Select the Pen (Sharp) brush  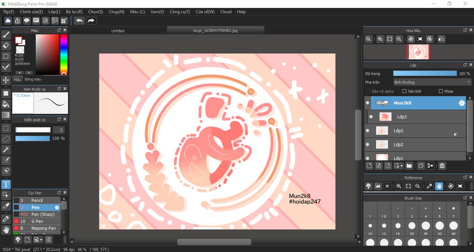[37, 214]
